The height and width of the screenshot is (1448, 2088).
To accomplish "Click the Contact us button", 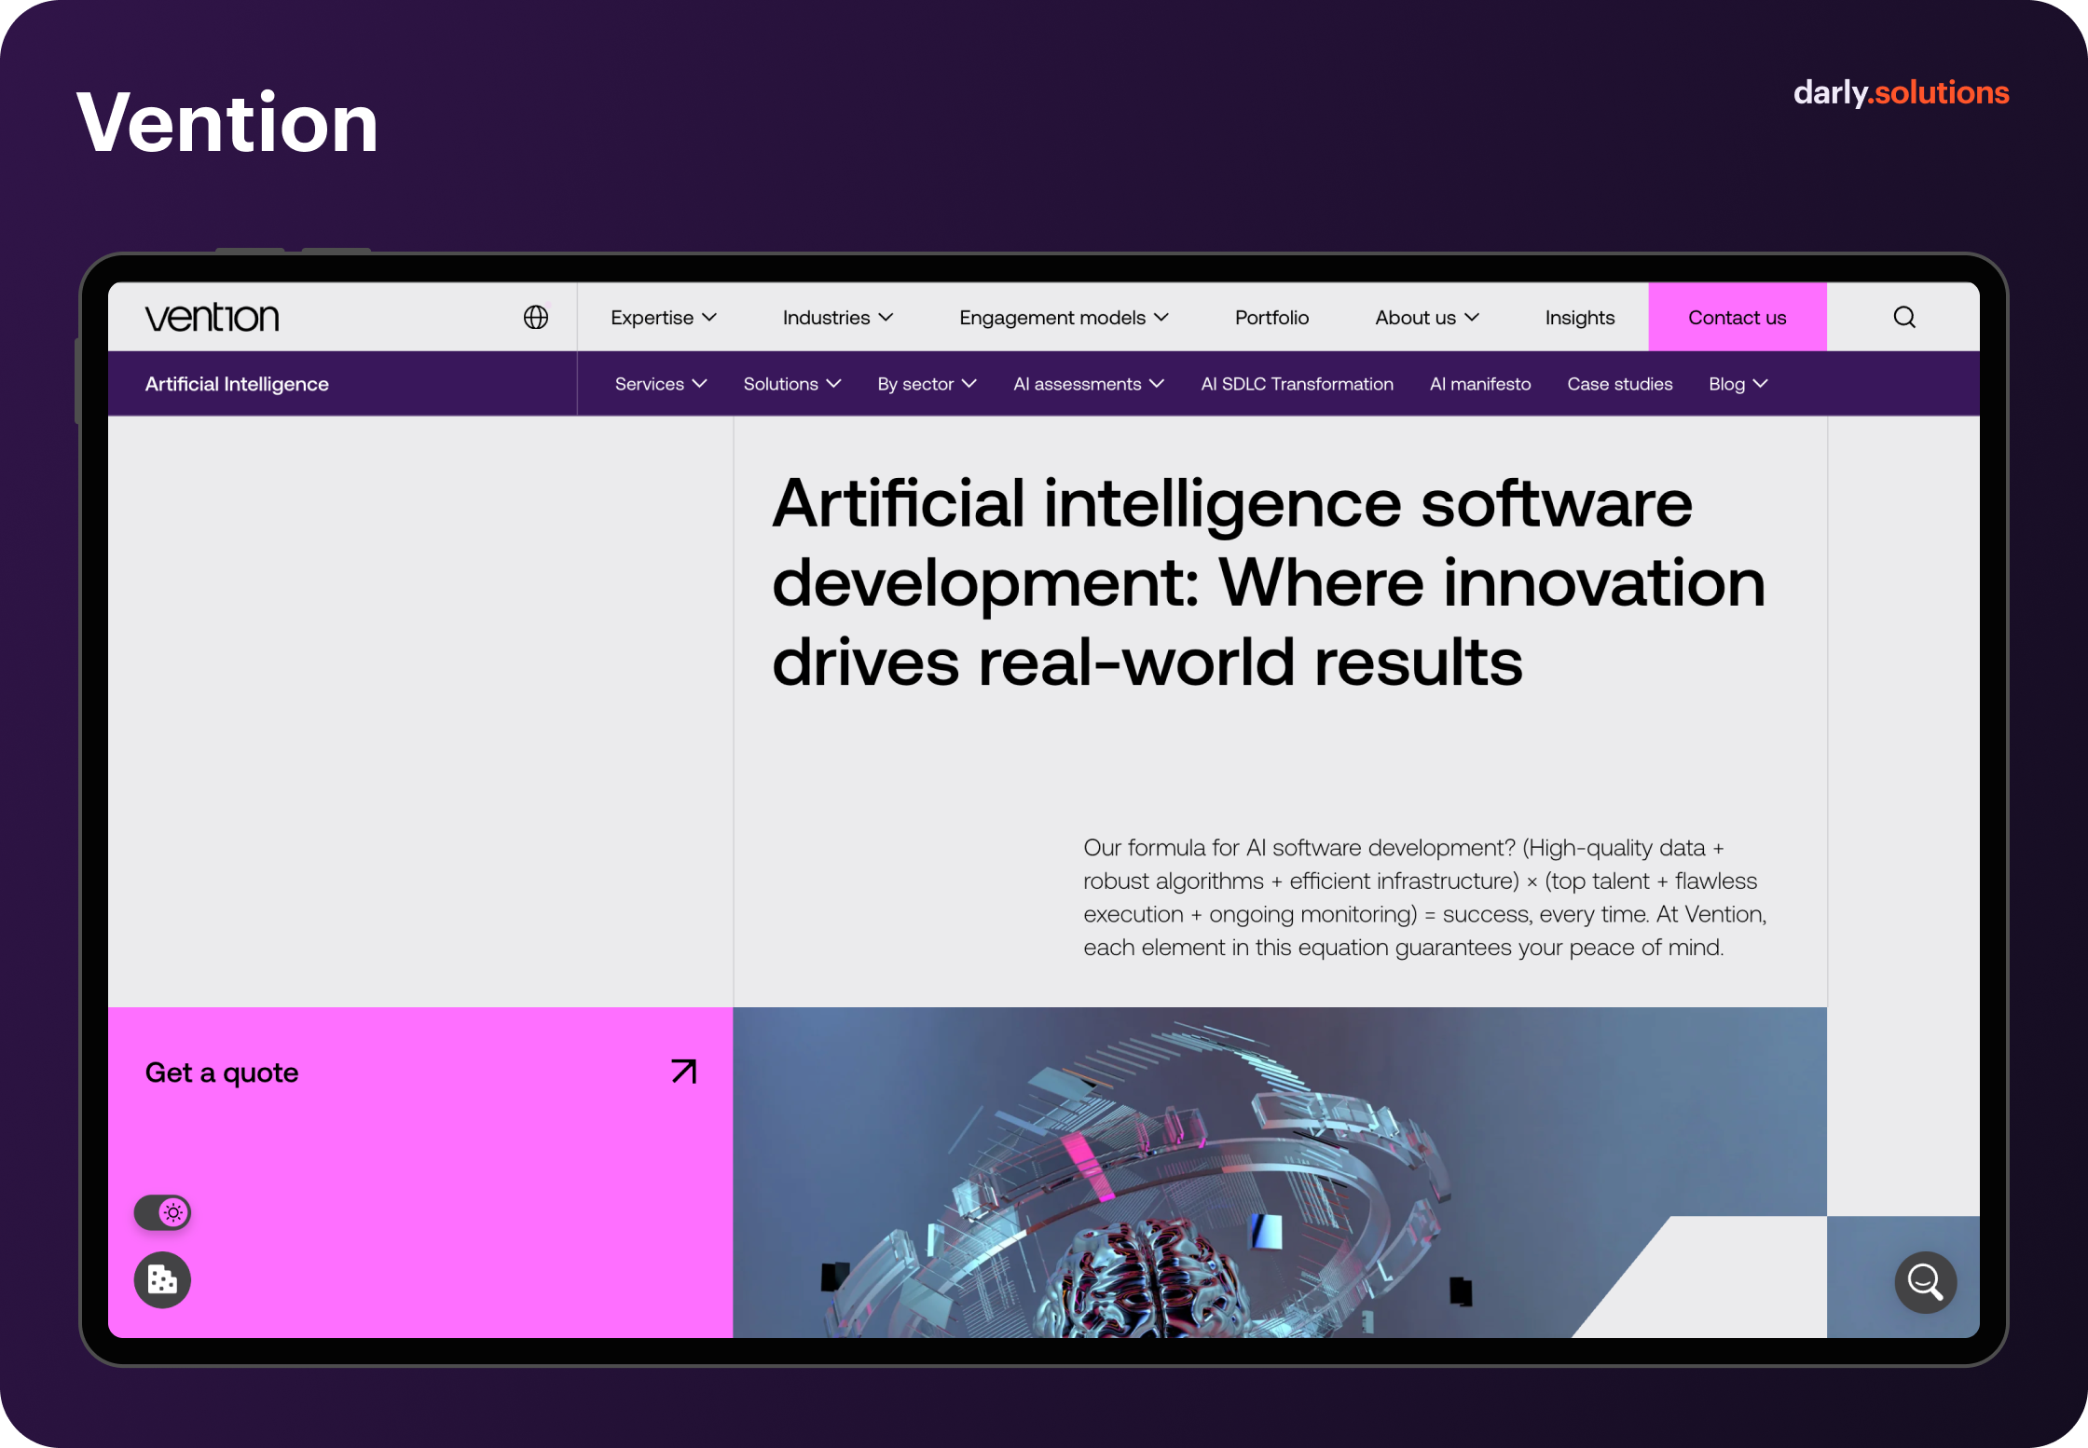I will [1738, 318].
